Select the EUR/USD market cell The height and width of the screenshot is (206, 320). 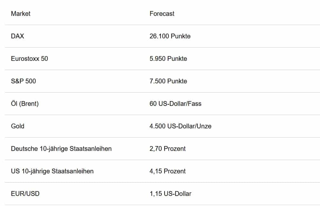pyautogui.click(x=25, y=194)
